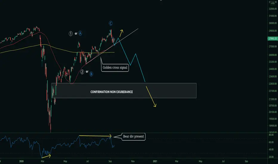Click the 22850.00 price axis label
The image size is (278, 164).
pyautogui.click(x=273, y=84)
